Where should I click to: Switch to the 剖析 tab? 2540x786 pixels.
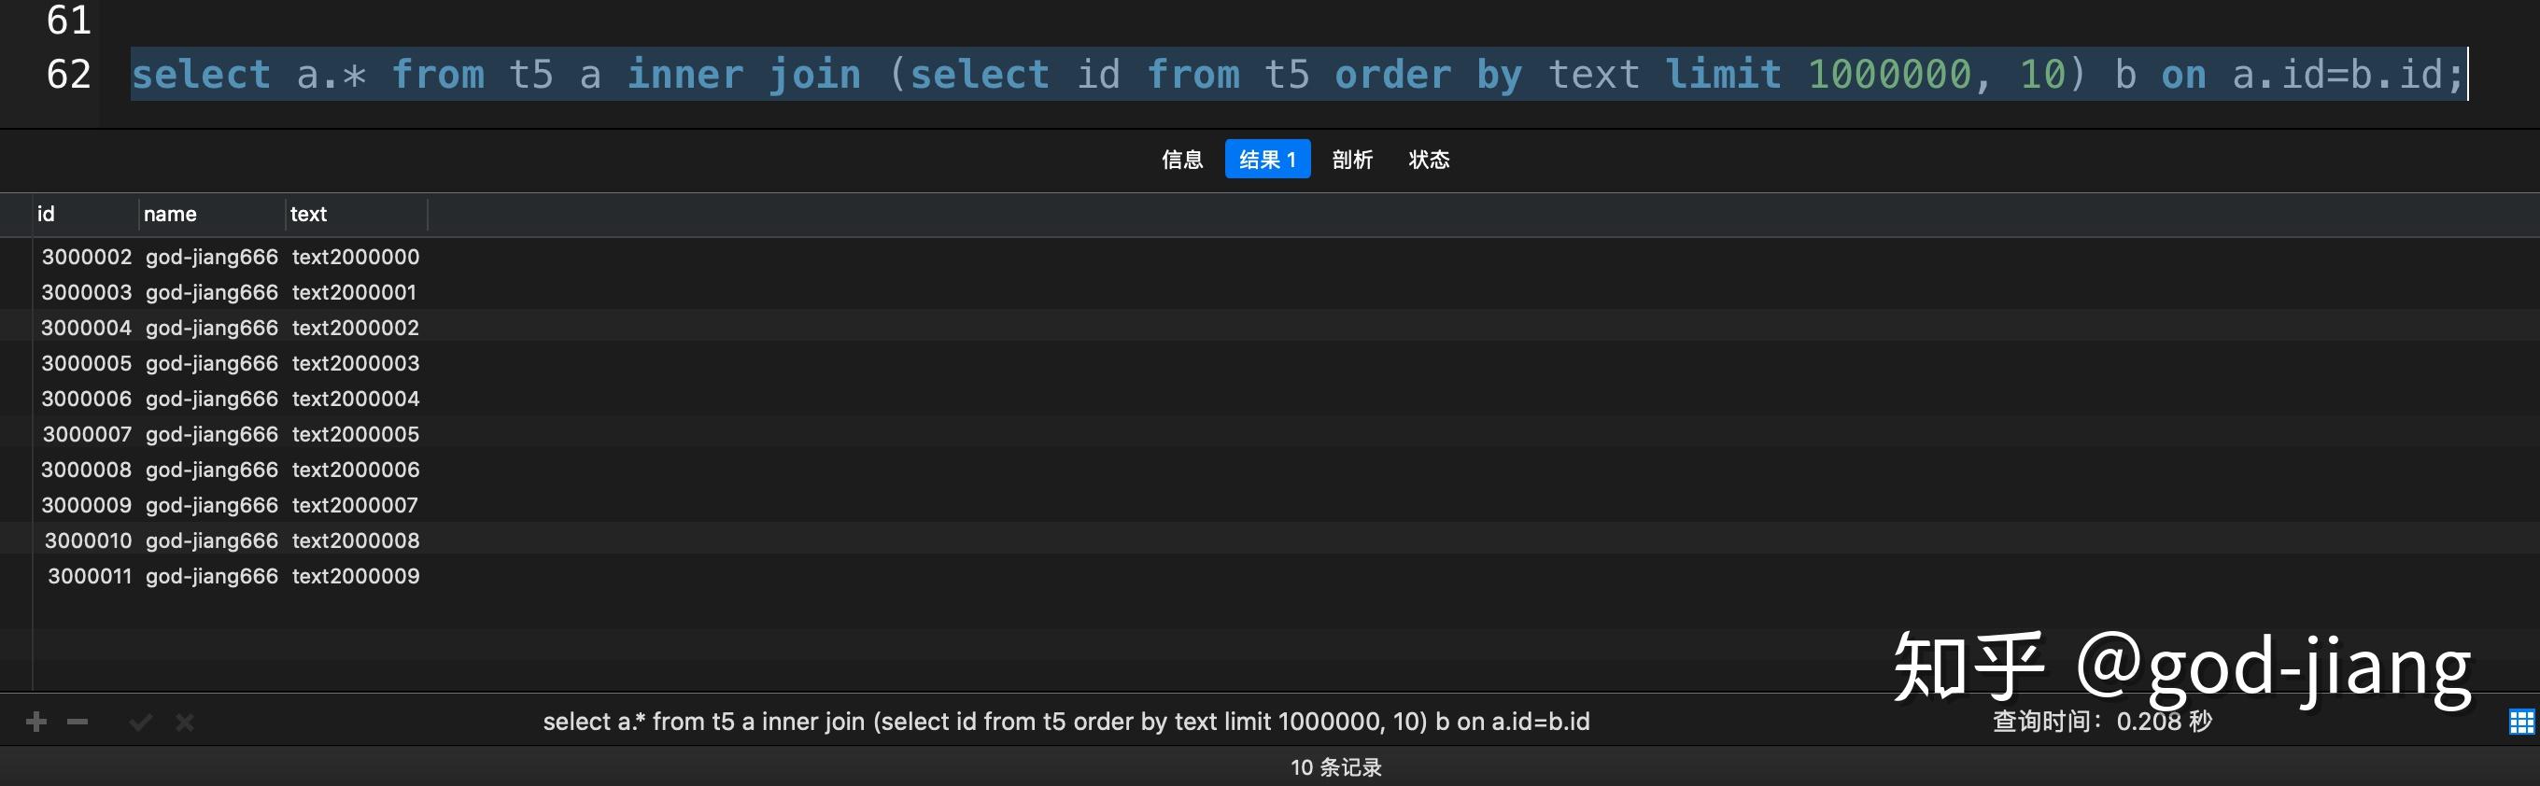[x=1352, y=160]
